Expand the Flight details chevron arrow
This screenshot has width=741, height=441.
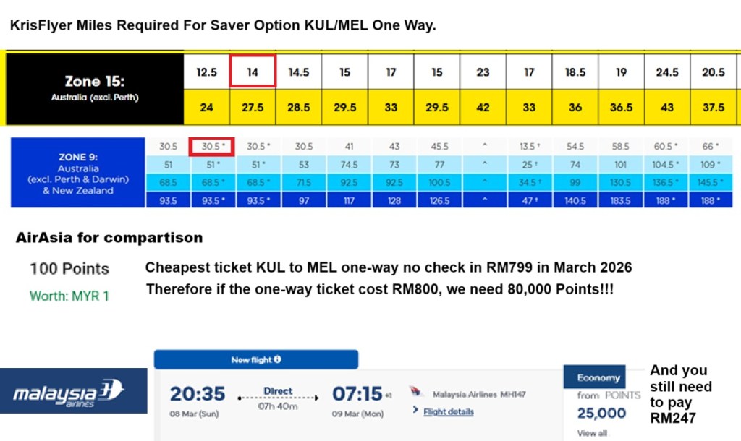415,411
